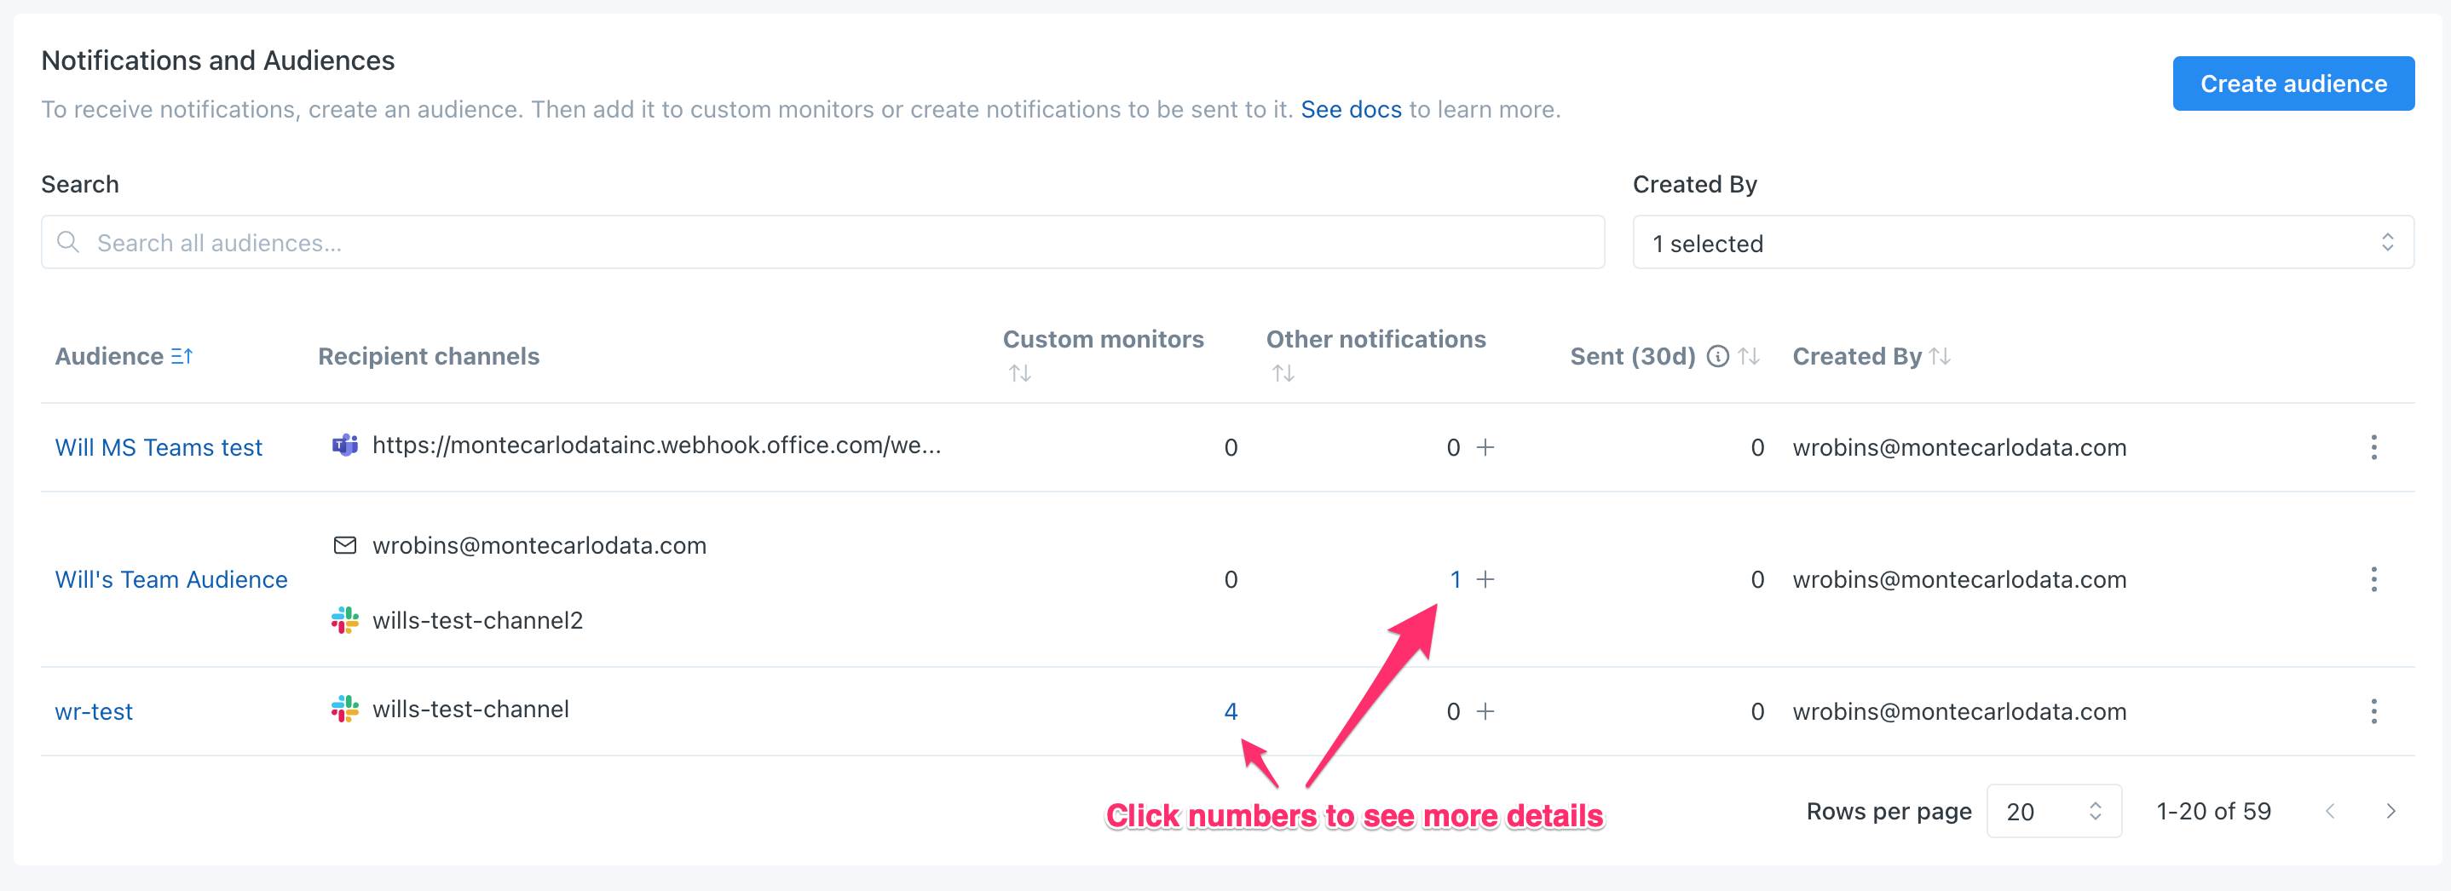Viewport: 2451px width, 891px height.
Task: Add notification for Will's Team Audience
Action: tap(1485, 579)
